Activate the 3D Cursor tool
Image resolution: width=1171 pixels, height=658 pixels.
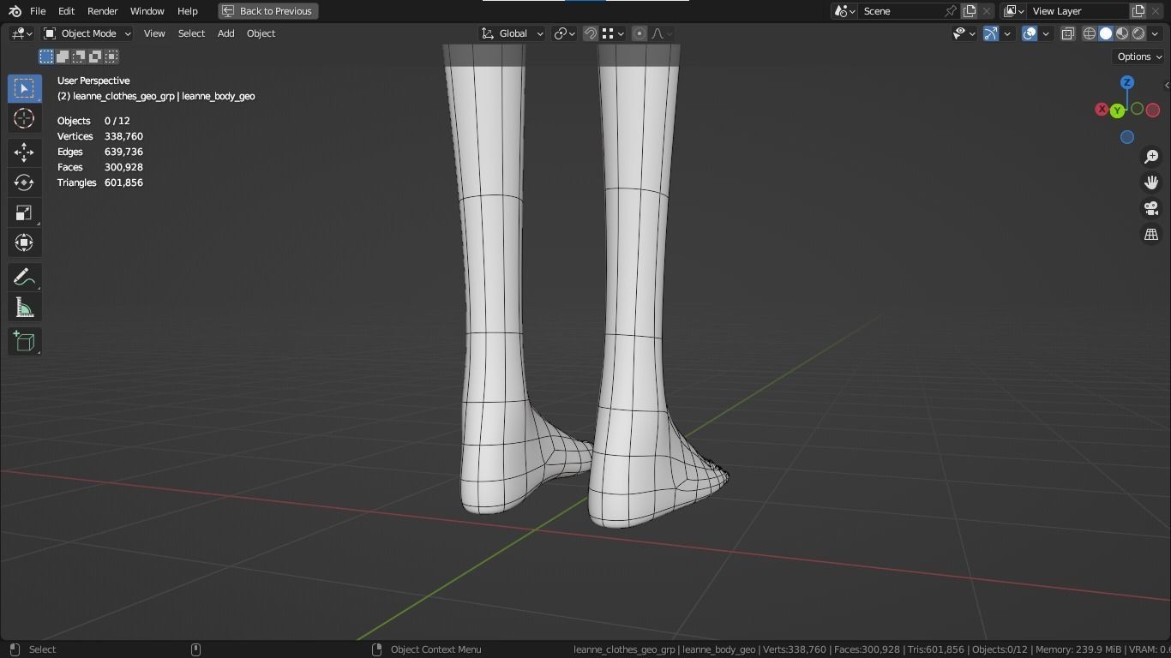tap(24, 118)
